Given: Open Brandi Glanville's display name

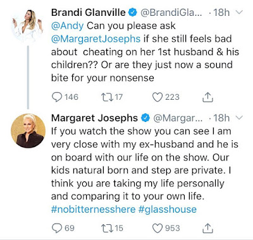Looking at the screenshot, I should click(x=88, y=13).
